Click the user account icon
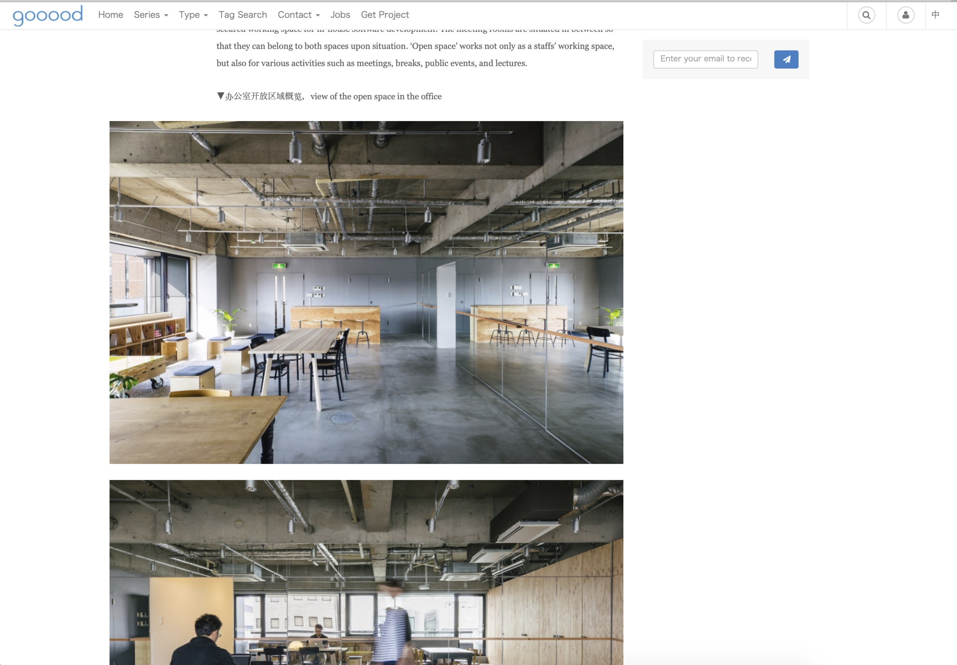The width and height of the screenshot is (957, 665). point(905,15)
